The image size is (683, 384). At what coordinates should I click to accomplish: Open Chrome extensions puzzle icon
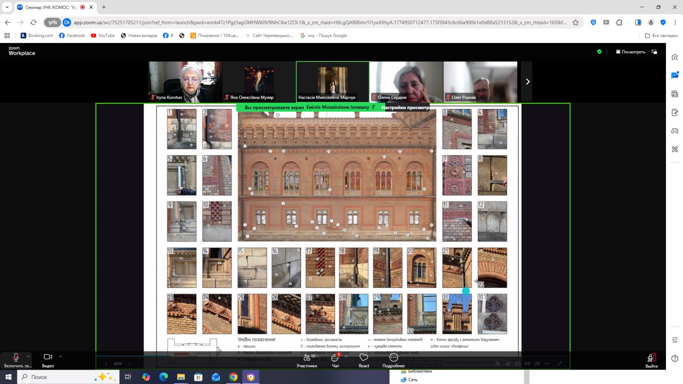pyautogui.click(x=619, y=22)
